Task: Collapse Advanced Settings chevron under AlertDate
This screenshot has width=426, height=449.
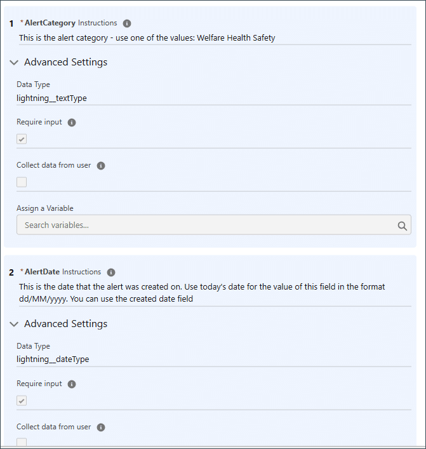Action: [14, 324]
